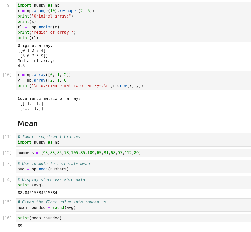
Task: Click the median output value 4.5
Action: [x=21, y=66]
